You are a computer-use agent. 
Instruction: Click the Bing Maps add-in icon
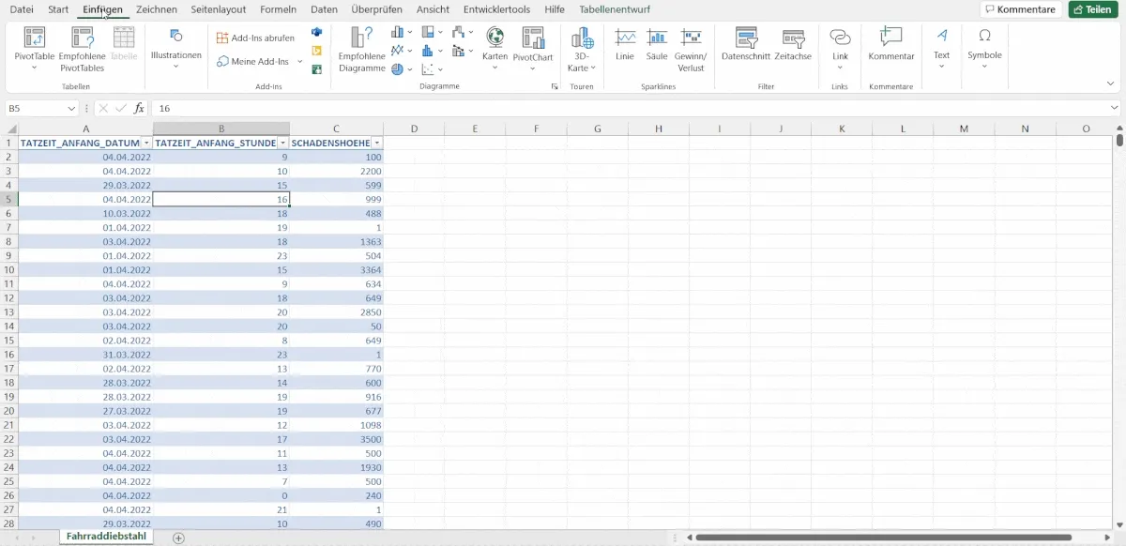(317, 51)
